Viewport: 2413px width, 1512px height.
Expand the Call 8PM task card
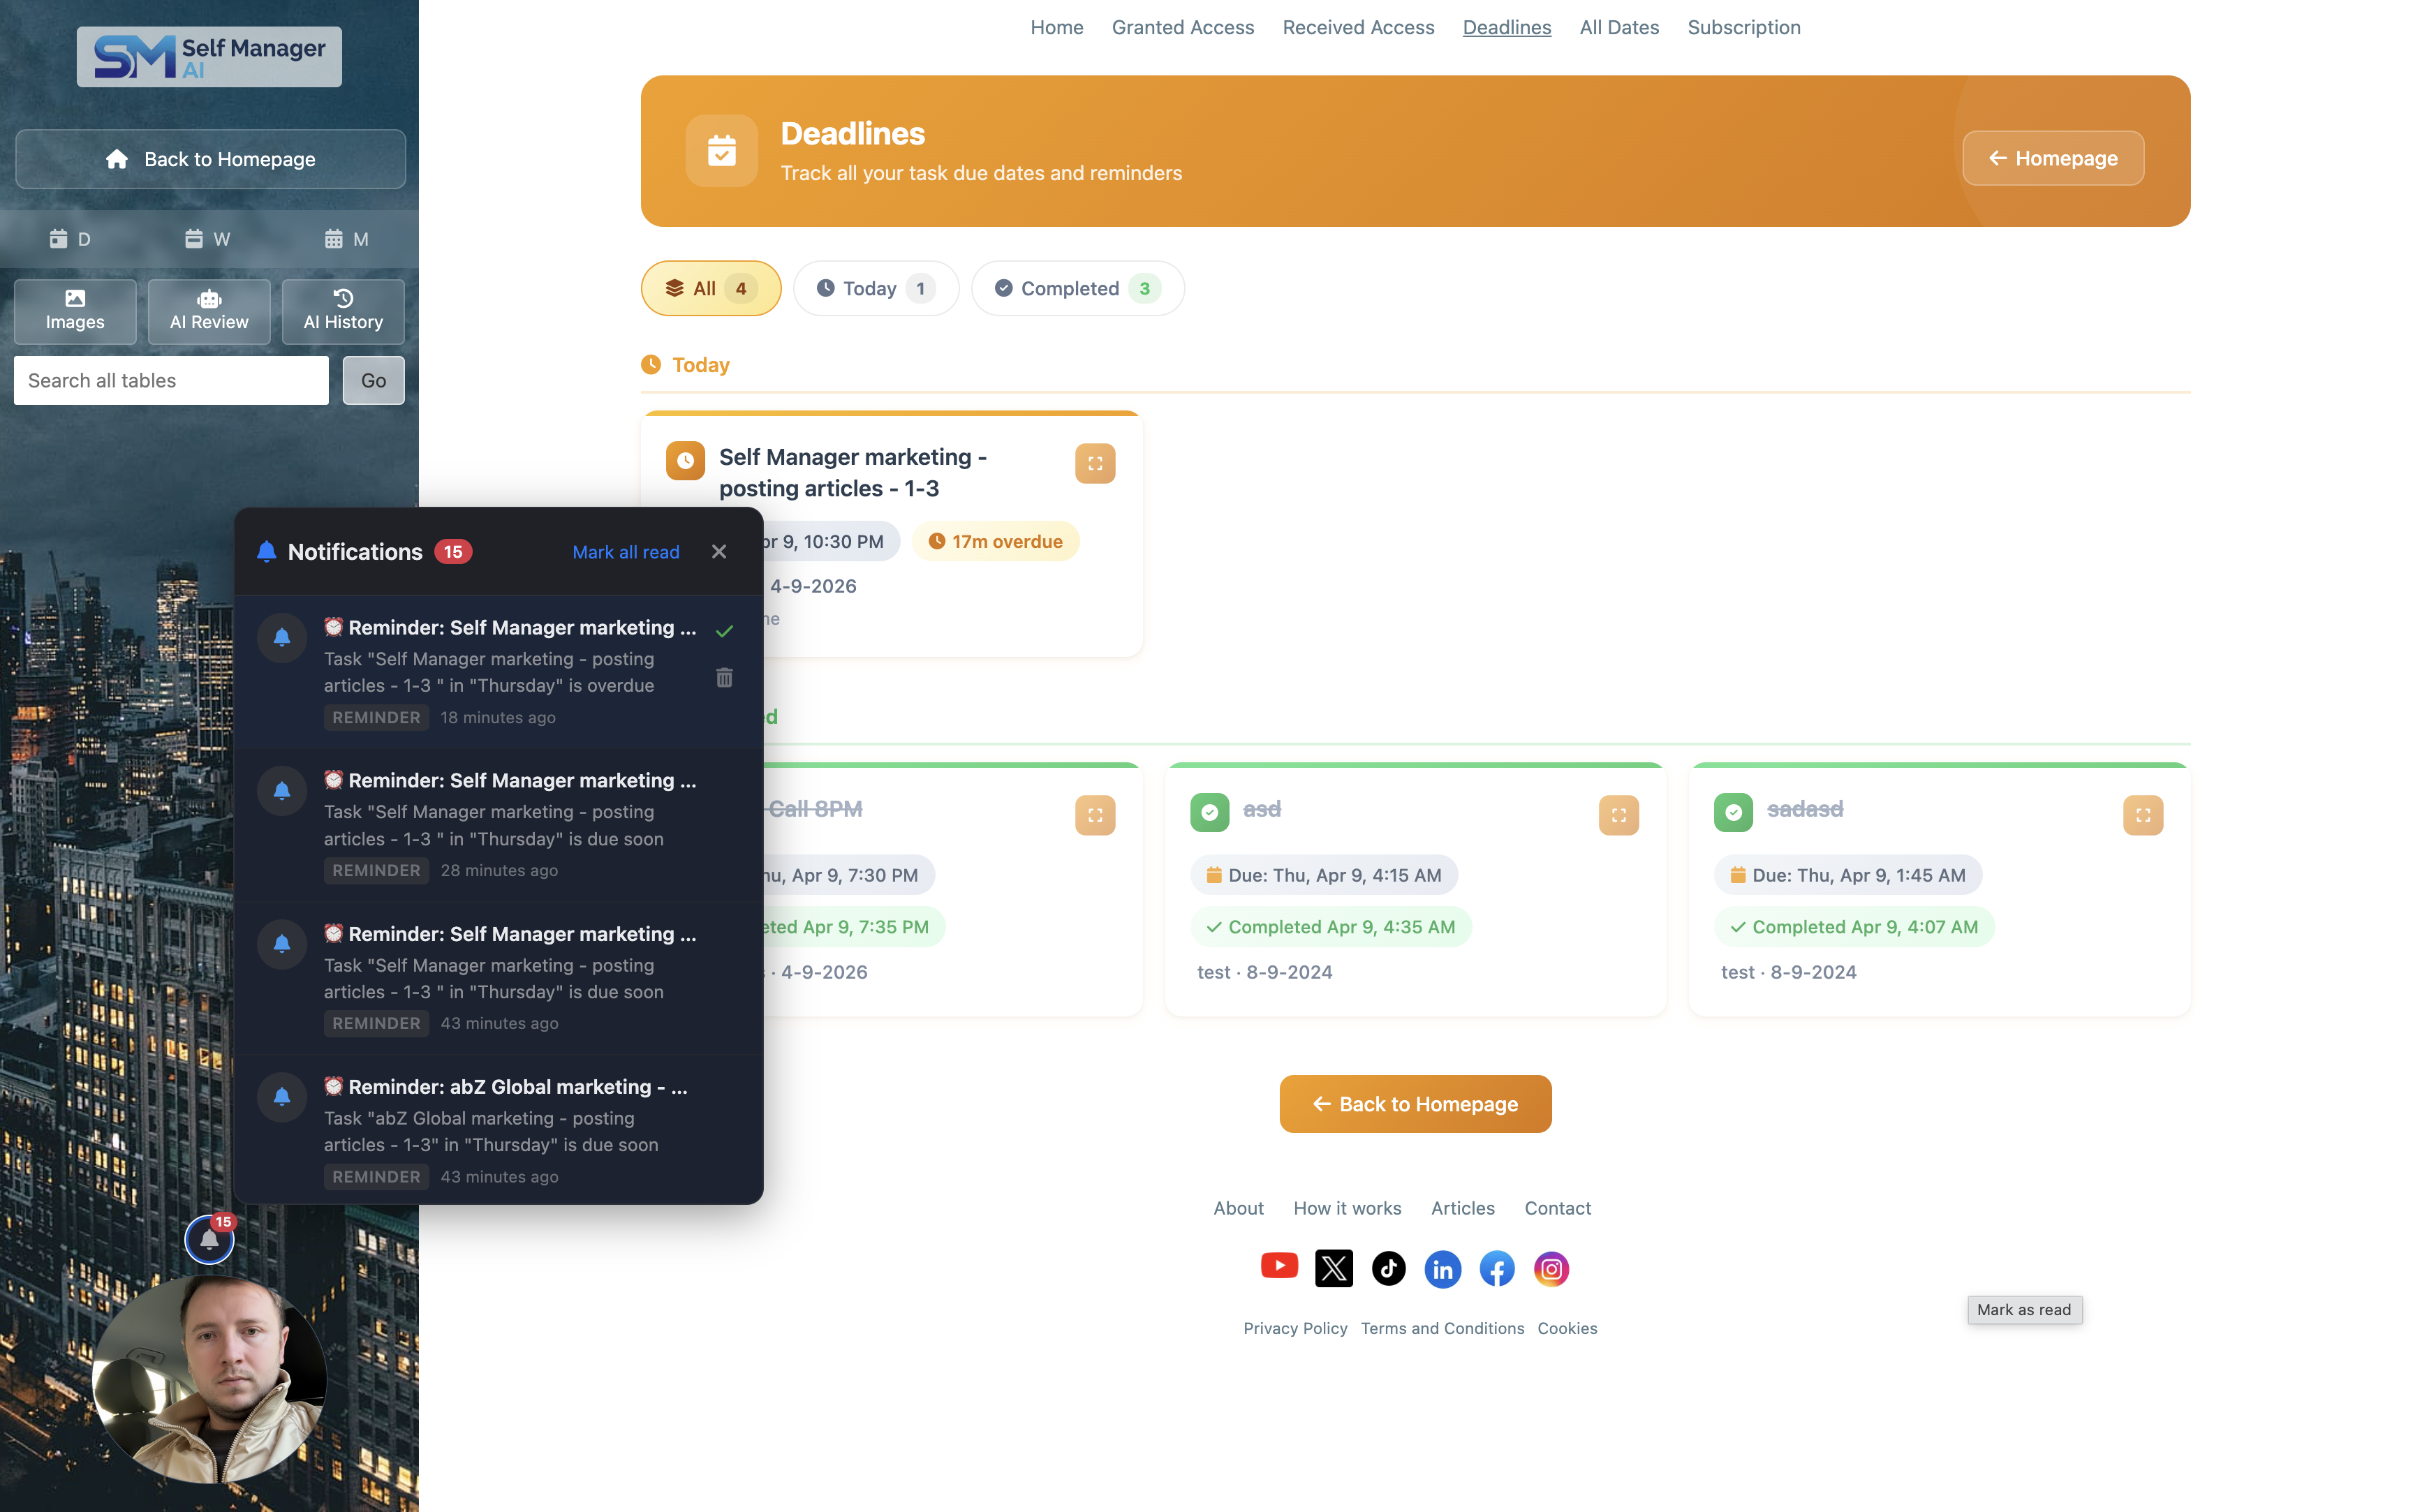[x=1095, y=815]
